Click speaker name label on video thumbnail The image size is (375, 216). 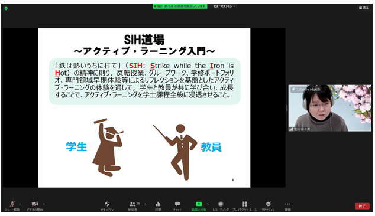pos(300,129)
